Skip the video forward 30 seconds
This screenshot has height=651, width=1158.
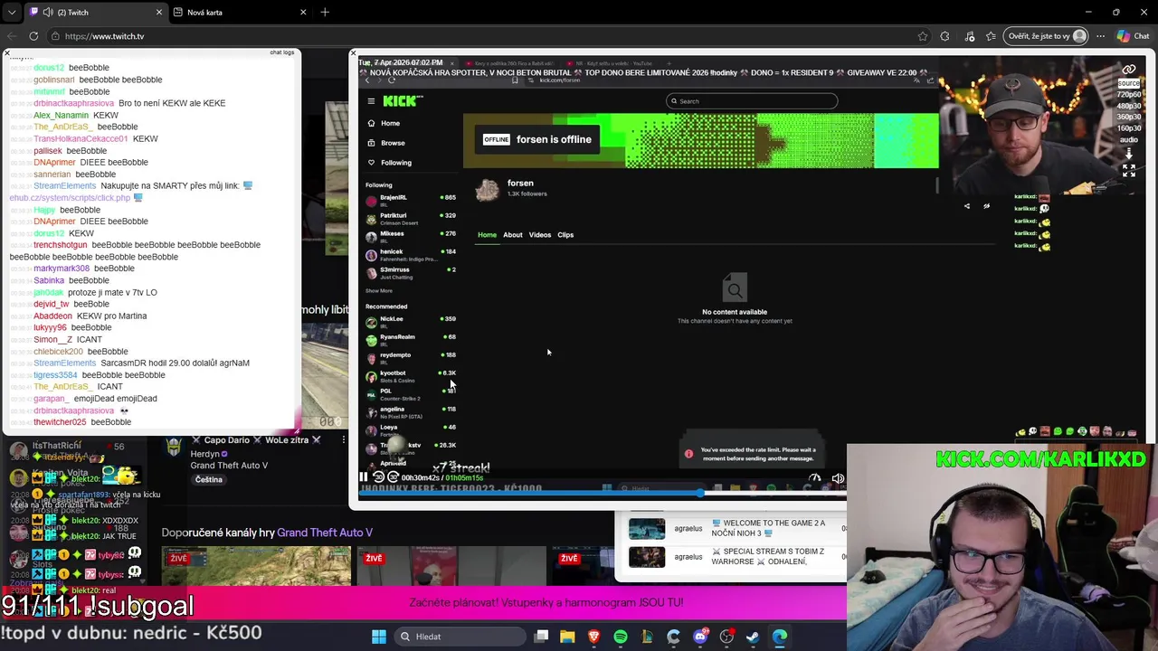(393, 477)
